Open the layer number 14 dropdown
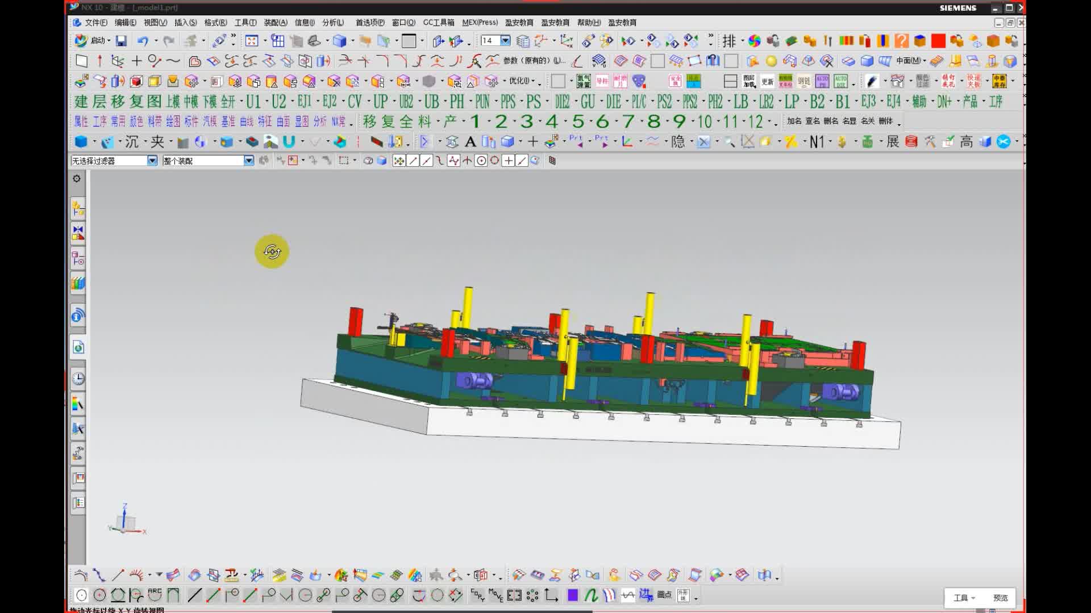The image size is (1091, 613). [505, 41]
